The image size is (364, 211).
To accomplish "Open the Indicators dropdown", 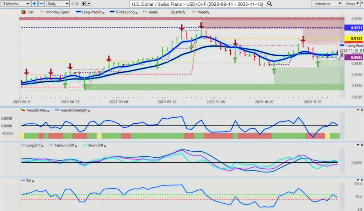I will 327,4.
